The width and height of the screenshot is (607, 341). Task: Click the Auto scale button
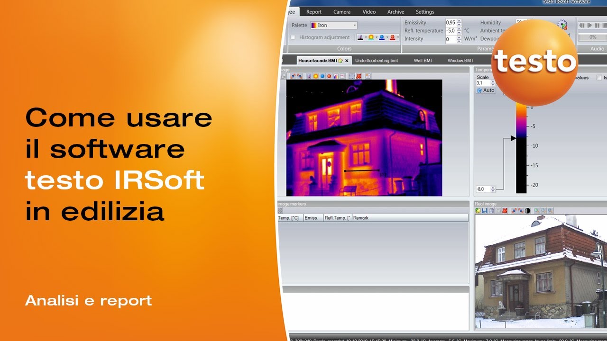tap(486, 90)
